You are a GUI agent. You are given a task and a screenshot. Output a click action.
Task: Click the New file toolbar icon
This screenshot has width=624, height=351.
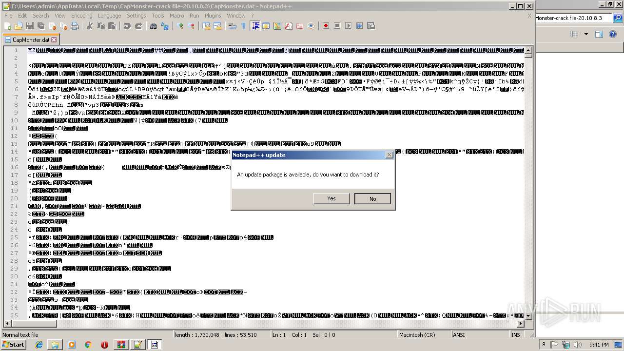[8, 26]
